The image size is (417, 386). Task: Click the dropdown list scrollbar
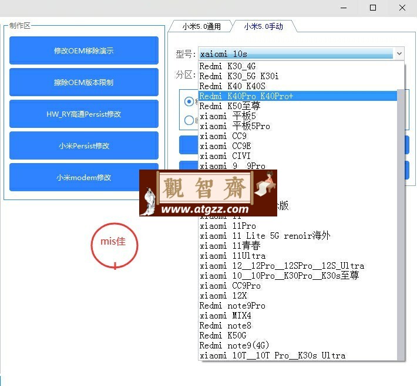pos(400,225)
